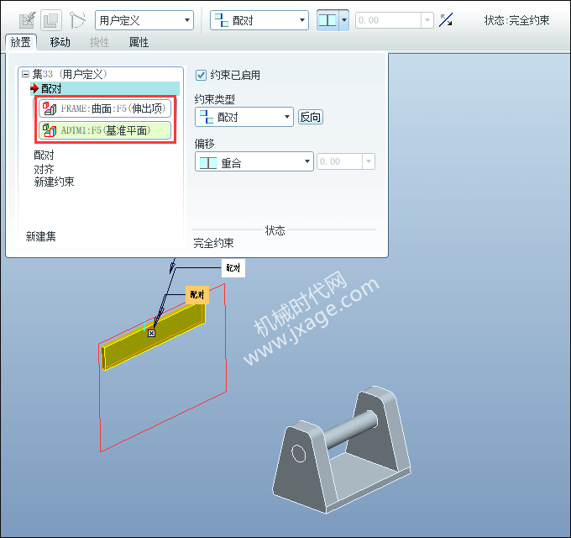The height and width of the screenshot is (538, 571).
Task: Click 新建约束 to add constraint
Action: 54,182
